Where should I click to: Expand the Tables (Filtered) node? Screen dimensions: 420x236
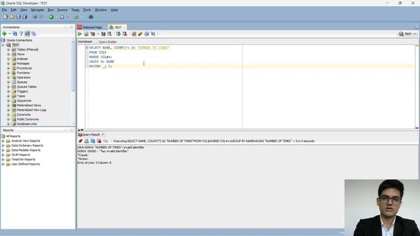(x=9, y=50)
